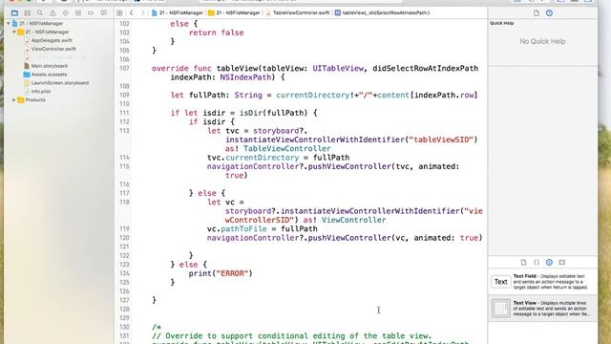Open the project breadcrumb in the jump bar

[x=178, y=12]
